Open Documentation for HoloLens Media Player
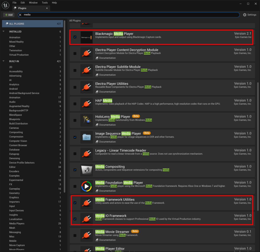Viewport: 260px width, 252px height. click(x=106, y=125)
